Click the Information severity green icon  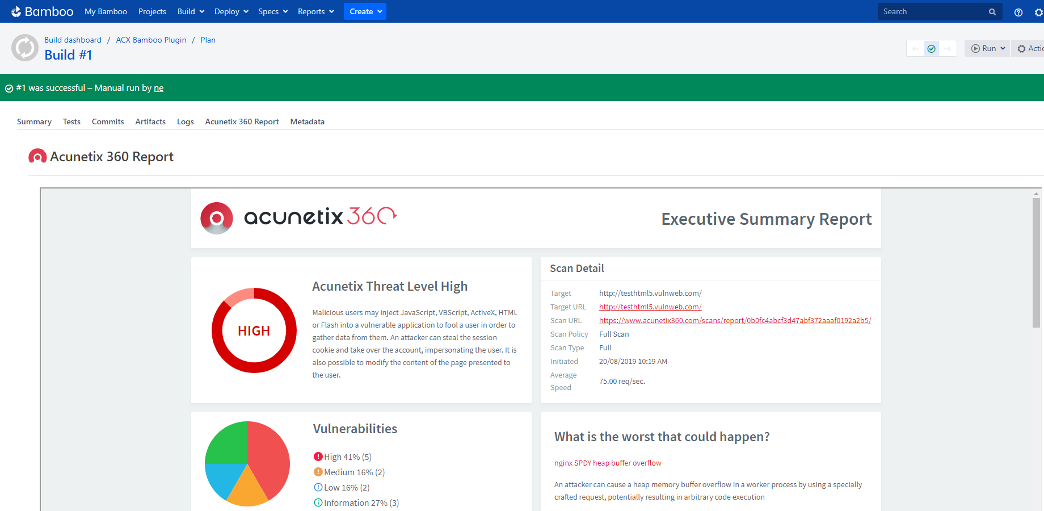pyautogui.click(x=318, y=502)
